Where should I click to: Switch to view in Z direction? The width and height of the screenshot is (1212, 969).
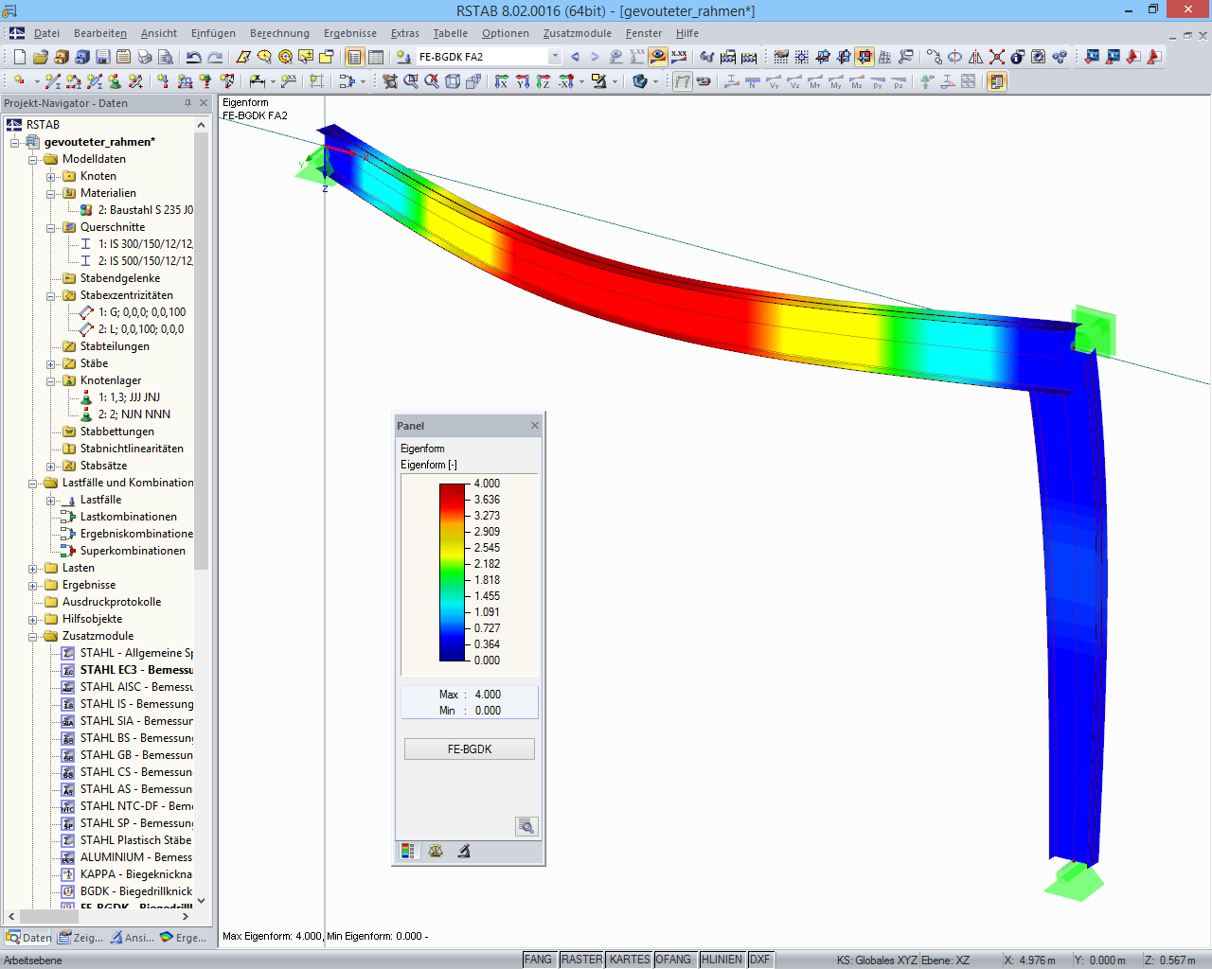pos(544,81)
